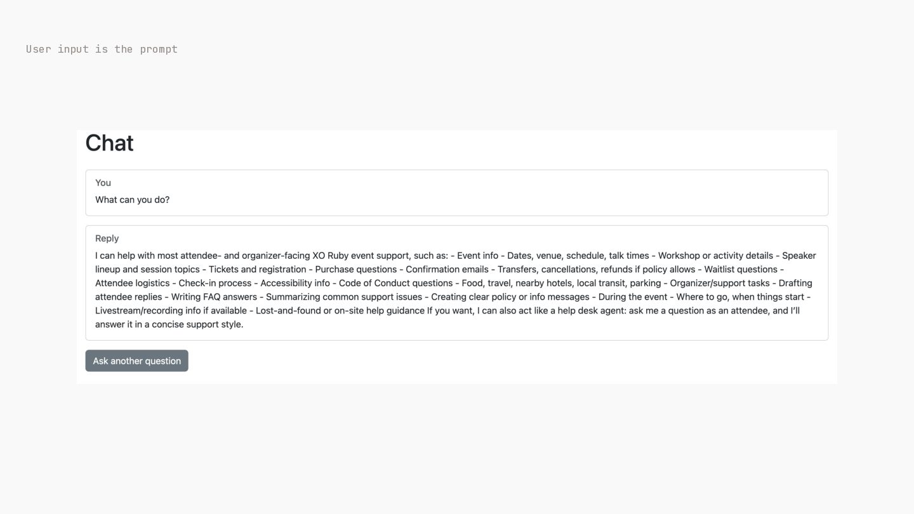Click the "What can you do?" message text
This screenshot has height=514, width=914.
tap(132, 200)
